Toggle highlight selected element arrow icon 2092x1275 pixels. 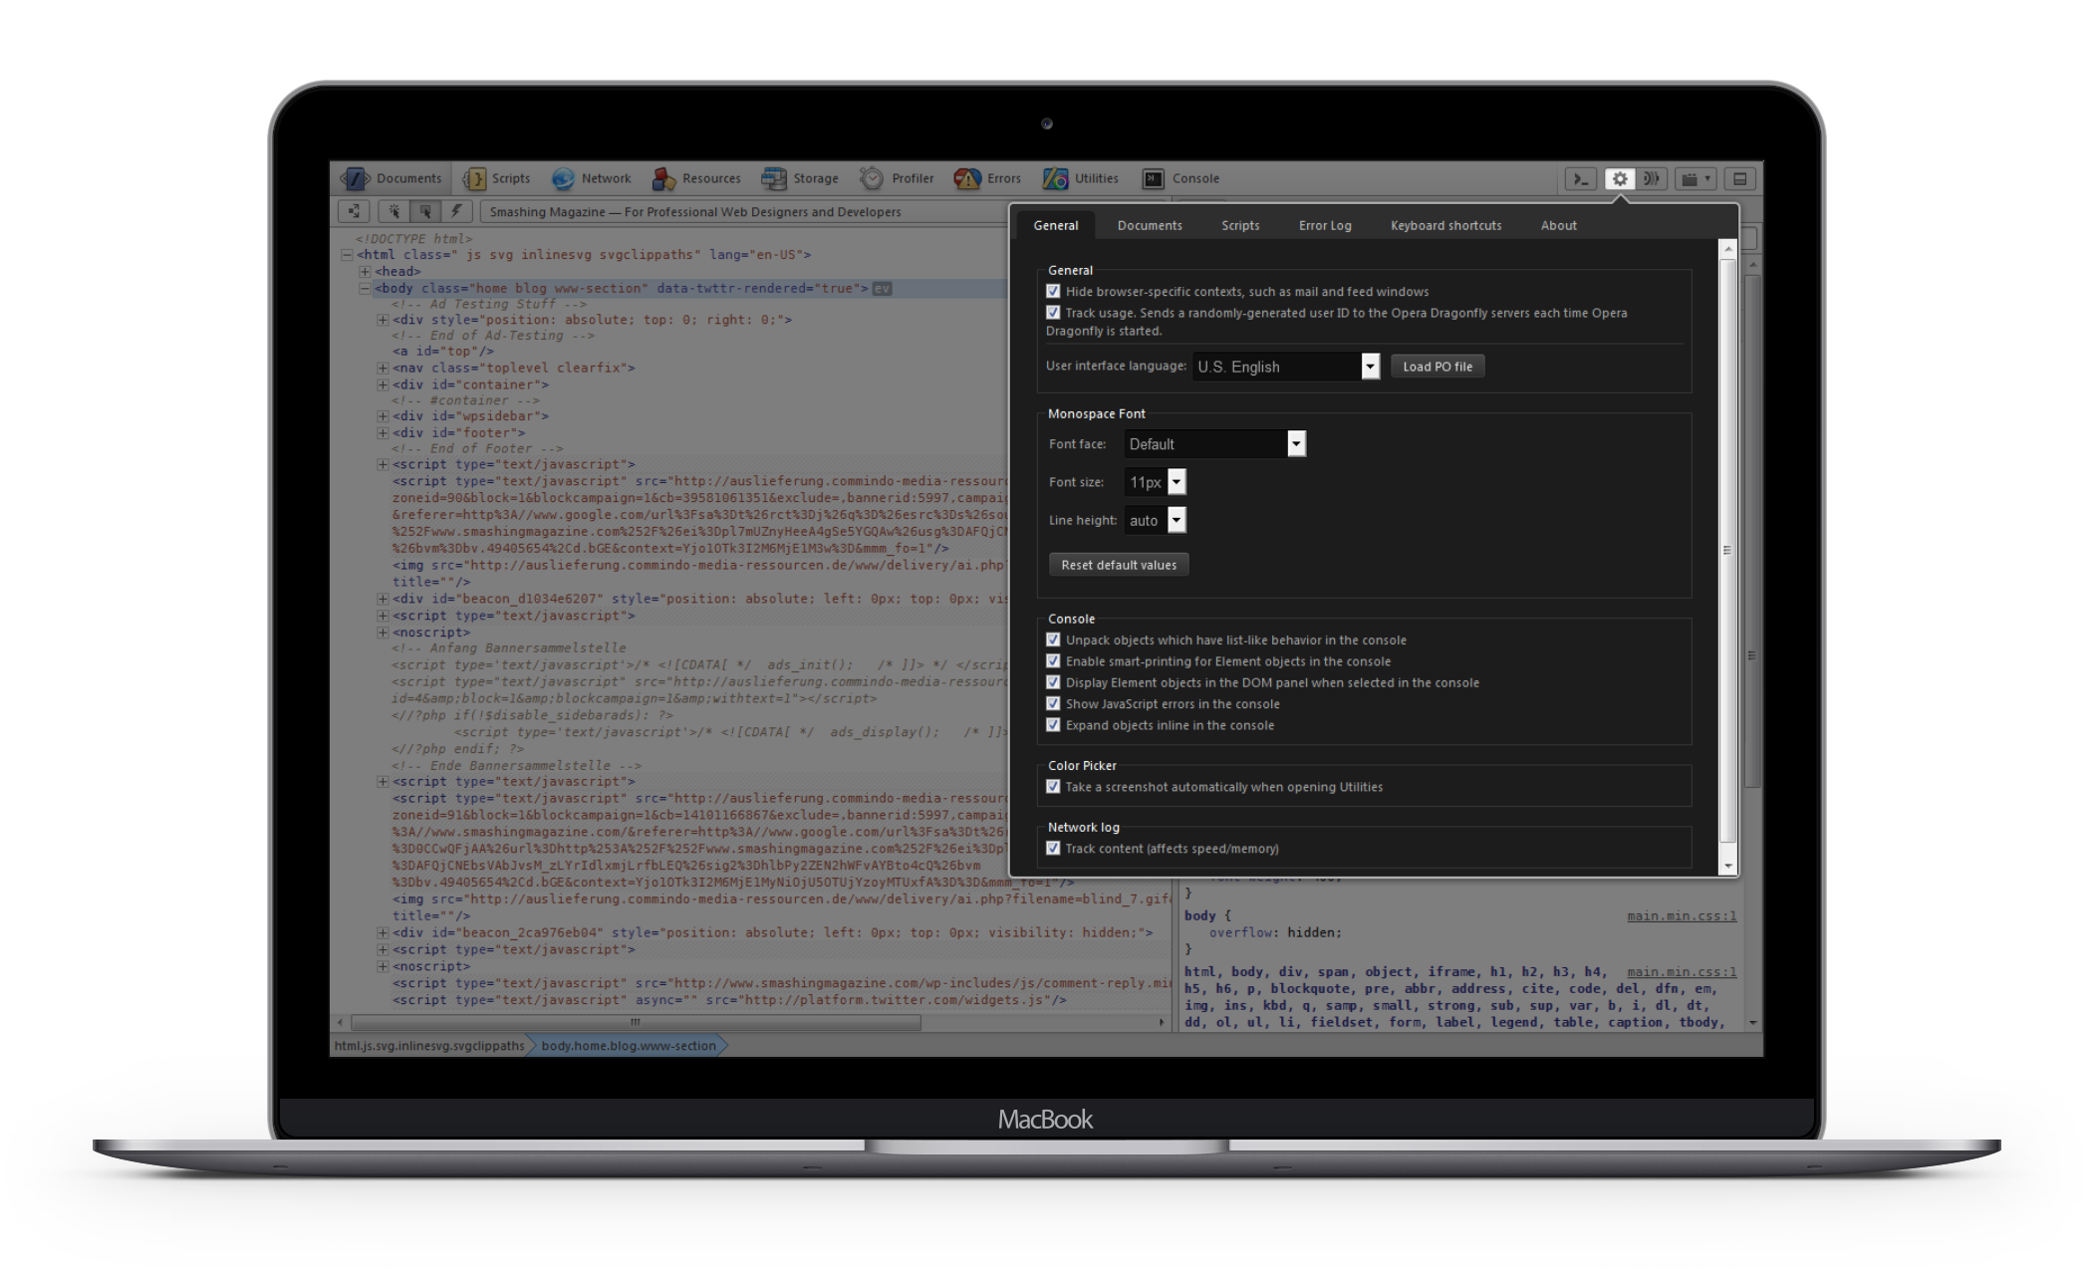pos(425,211)
